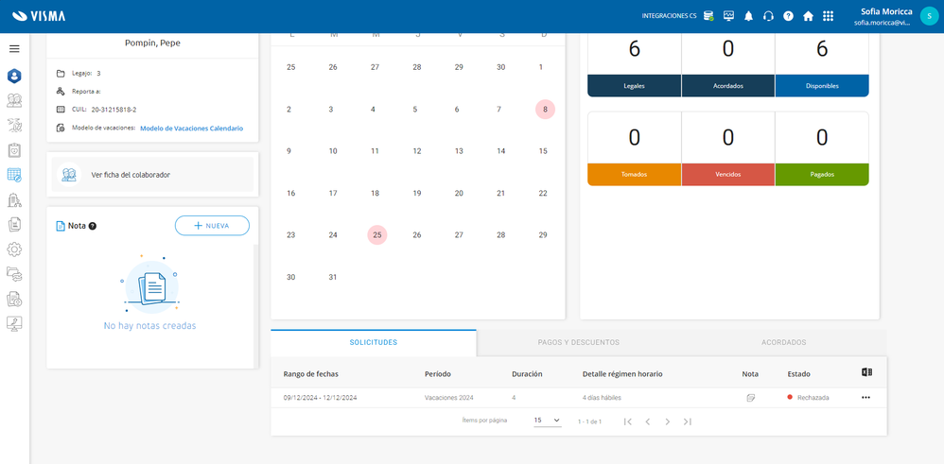
Task: Click the Tomados orange label
Action: tap(635, 175)
